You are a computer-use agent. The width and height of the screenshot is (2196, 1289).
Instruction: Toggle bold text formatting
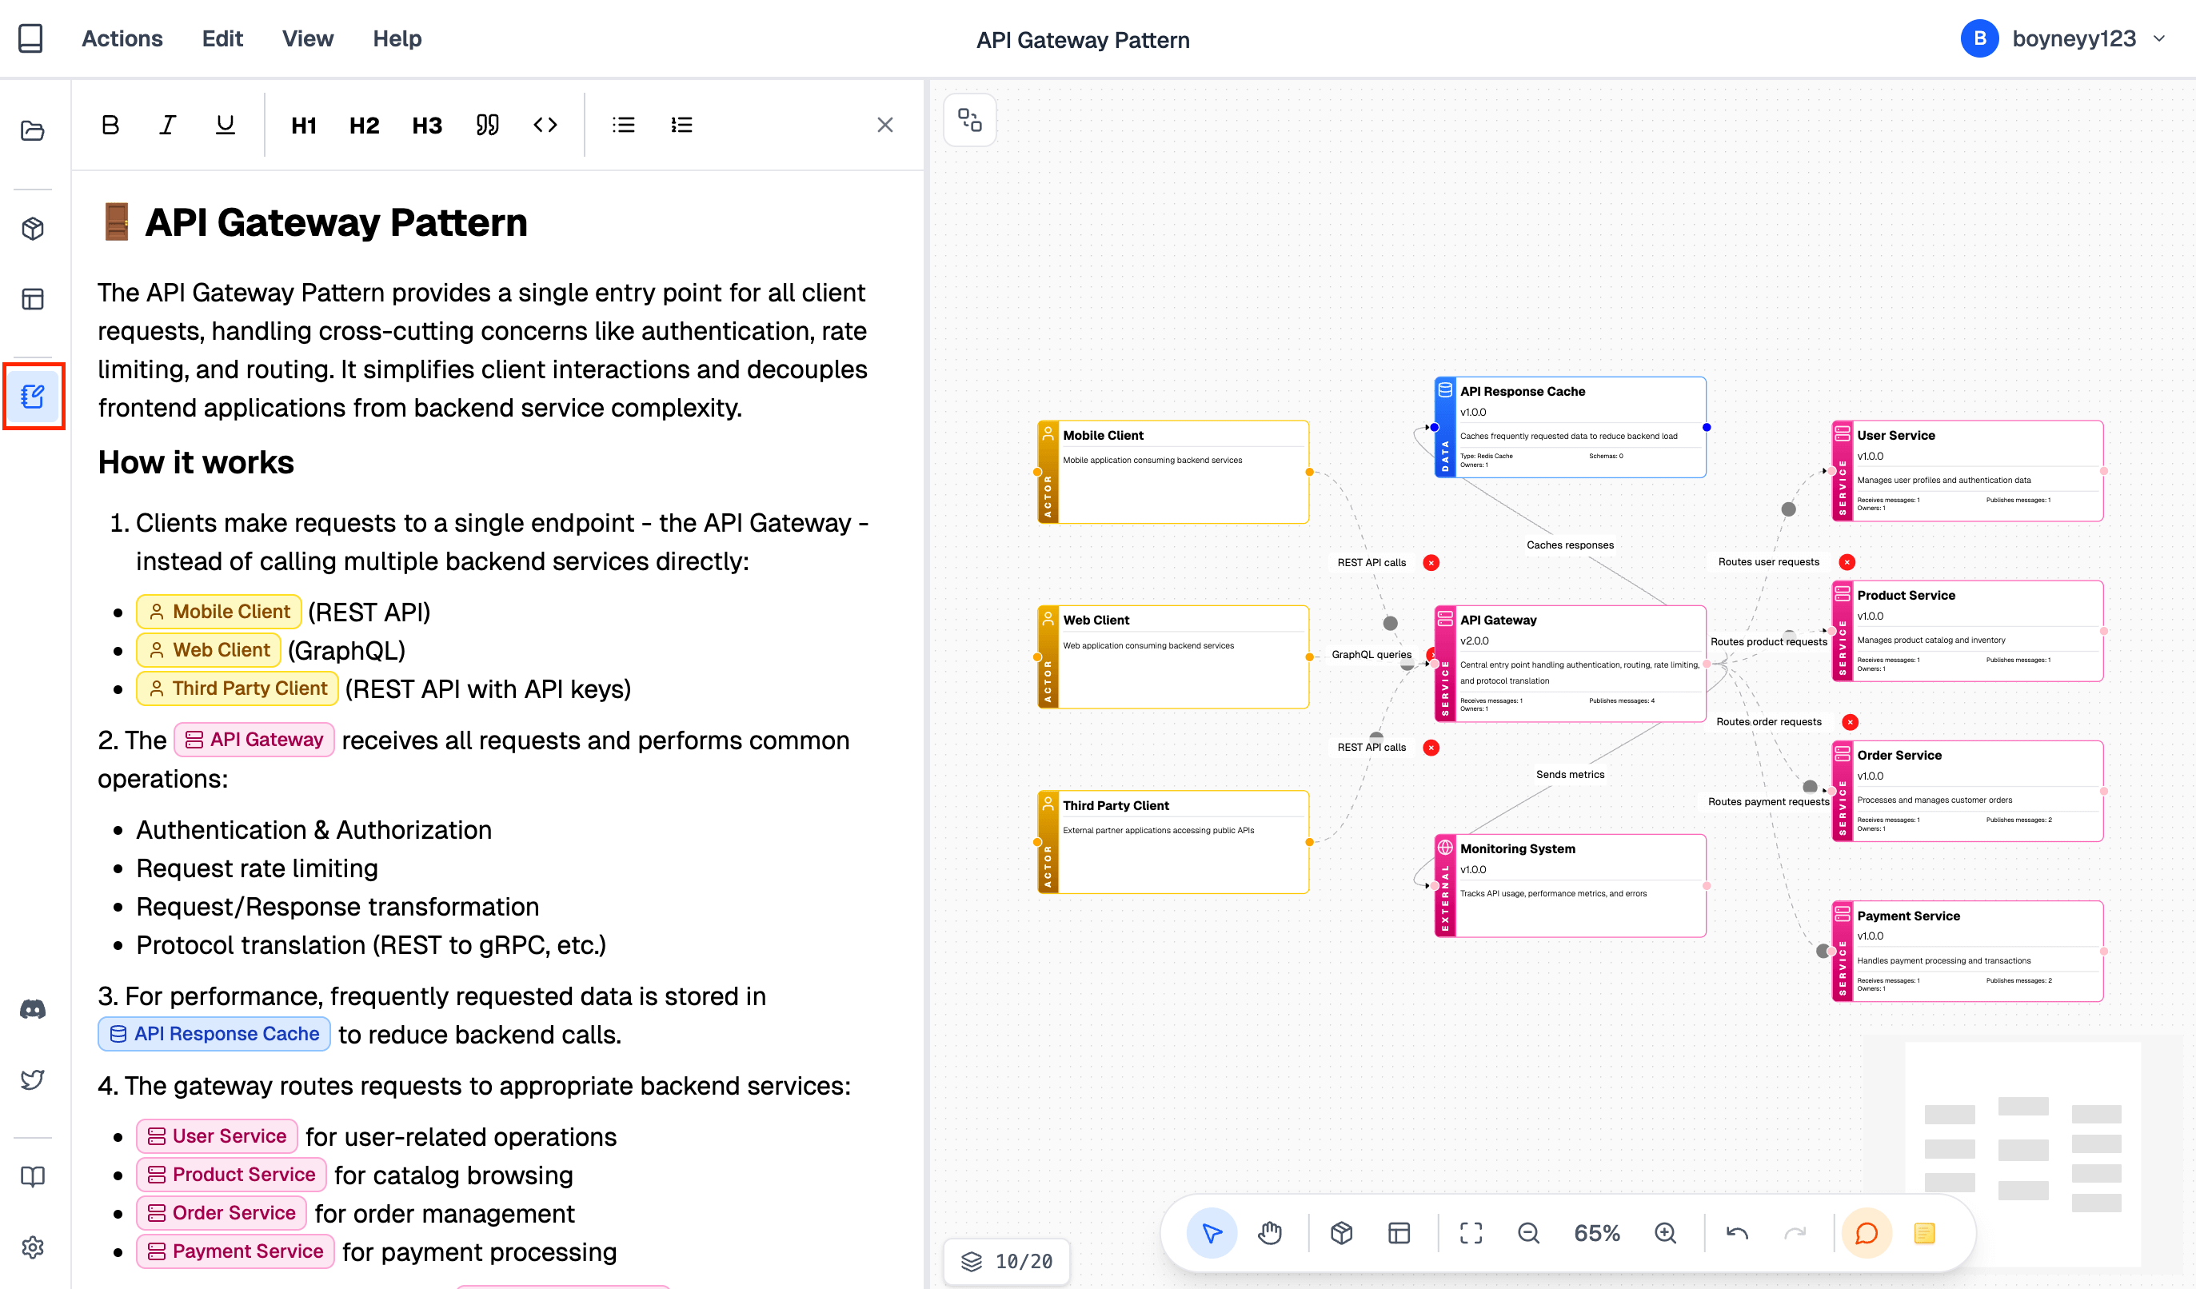click(110, 125)
